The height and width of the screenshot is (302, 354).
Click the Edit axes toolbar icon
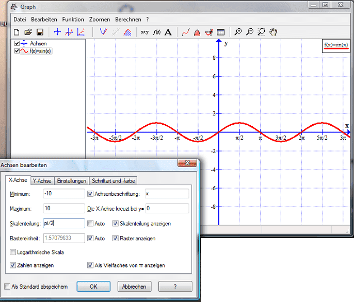(x=57, y=32)
